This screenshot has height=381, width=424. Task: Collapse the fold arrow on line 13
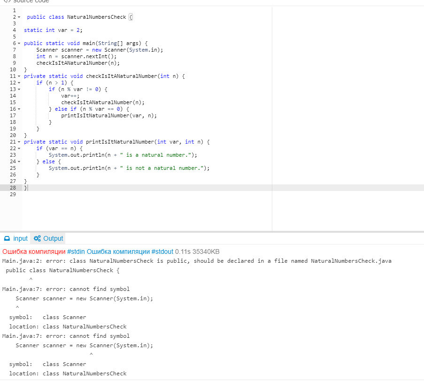click(x=19, y=89)
